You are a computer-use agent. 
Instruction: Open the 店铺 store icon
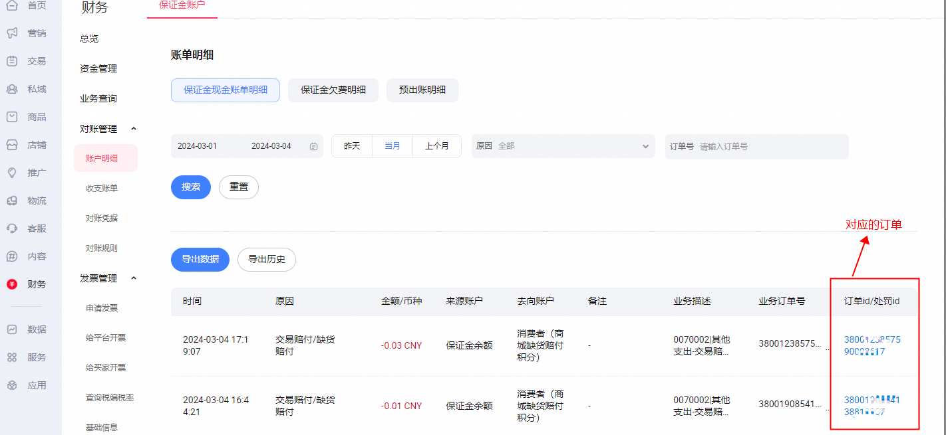(12, 145)
